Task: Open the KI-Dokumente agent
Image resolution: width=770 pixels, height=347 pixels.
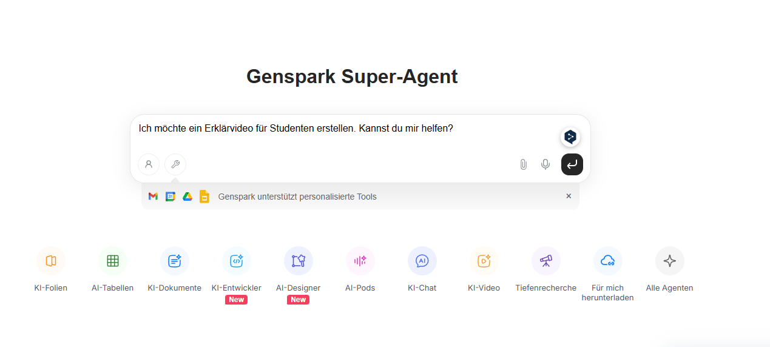Action: click(x=175, y=261)
